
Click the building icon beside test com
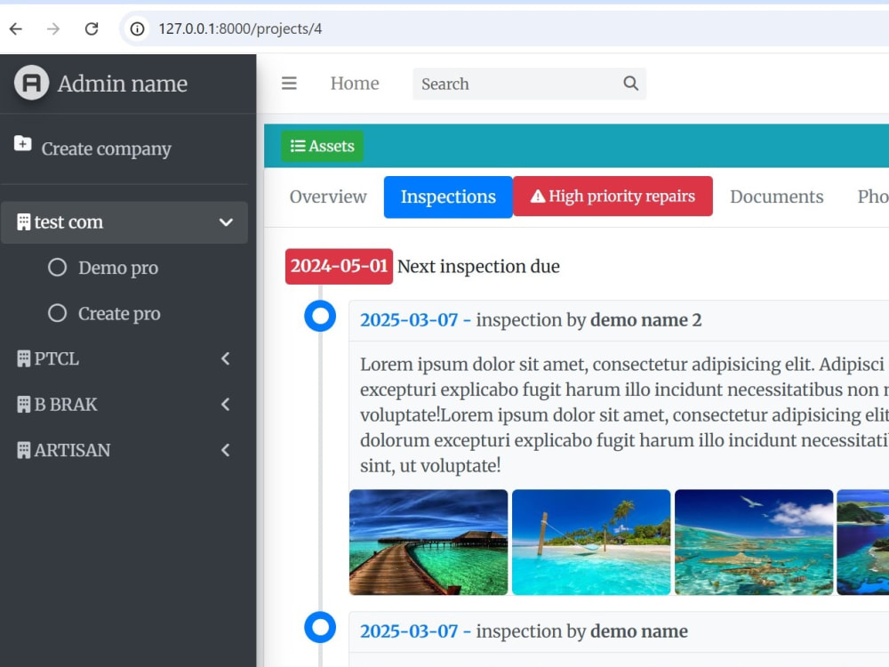click(24, 222)
